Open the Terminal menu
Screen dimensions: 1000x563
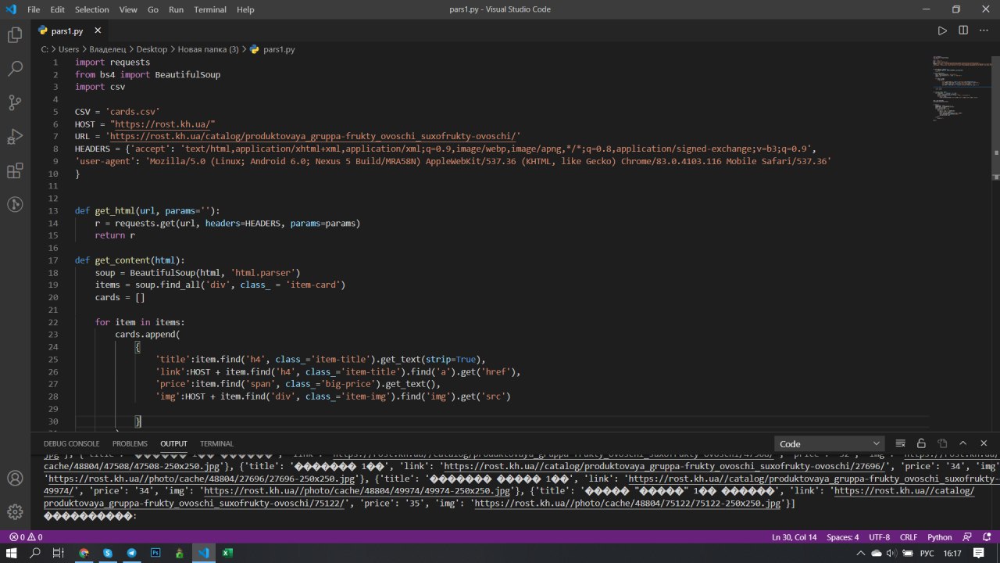pyautogui.click(x=210, y=9)
